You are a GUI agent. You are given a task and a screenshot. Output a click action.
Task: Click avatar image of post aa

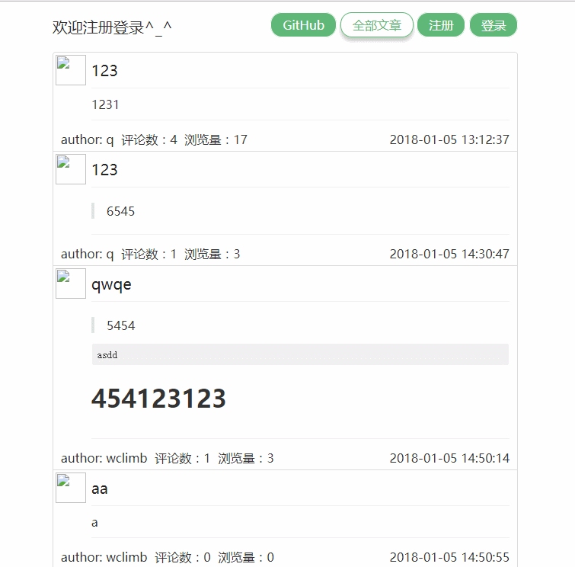tap(71, 488)
